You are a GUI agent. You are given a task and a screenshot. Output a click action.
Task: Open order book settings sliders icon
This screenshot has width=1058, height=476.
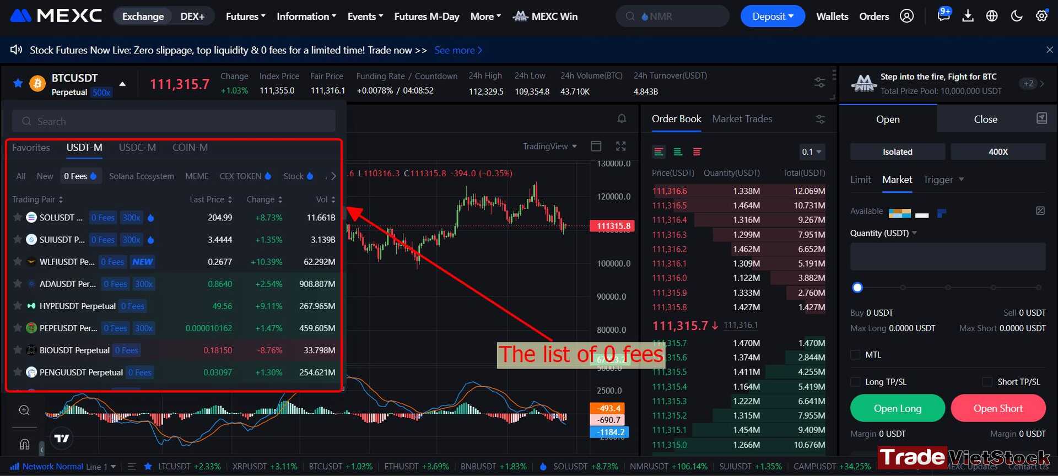click(x=820, y=119)
